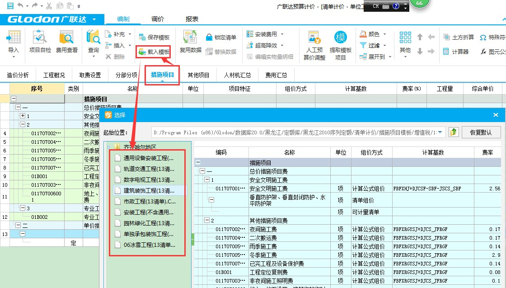
Task: Click 载入模板 load template button
Action: [154, 52]
